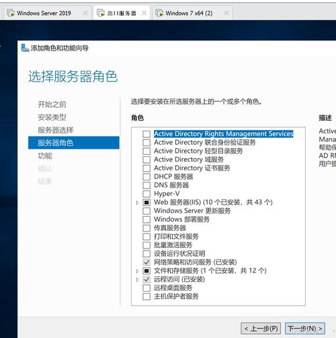Expand the 文件和存储服务 tree node
The height and width of the screenshot is (338, 336).
tap(138, 271)
